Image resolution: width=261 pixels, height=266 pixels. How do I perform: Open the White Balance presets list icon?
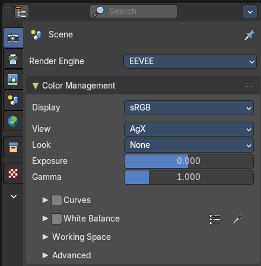pyautogui.click(x=215, y=219)
